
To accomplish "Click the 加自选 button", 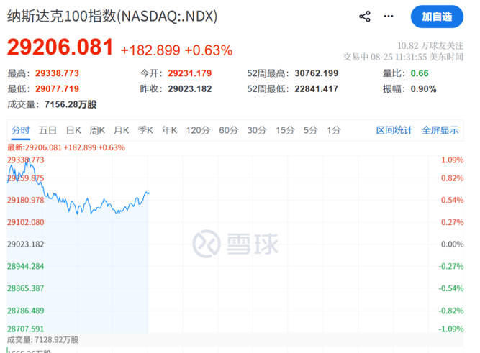I will click(x=437, y=17).
